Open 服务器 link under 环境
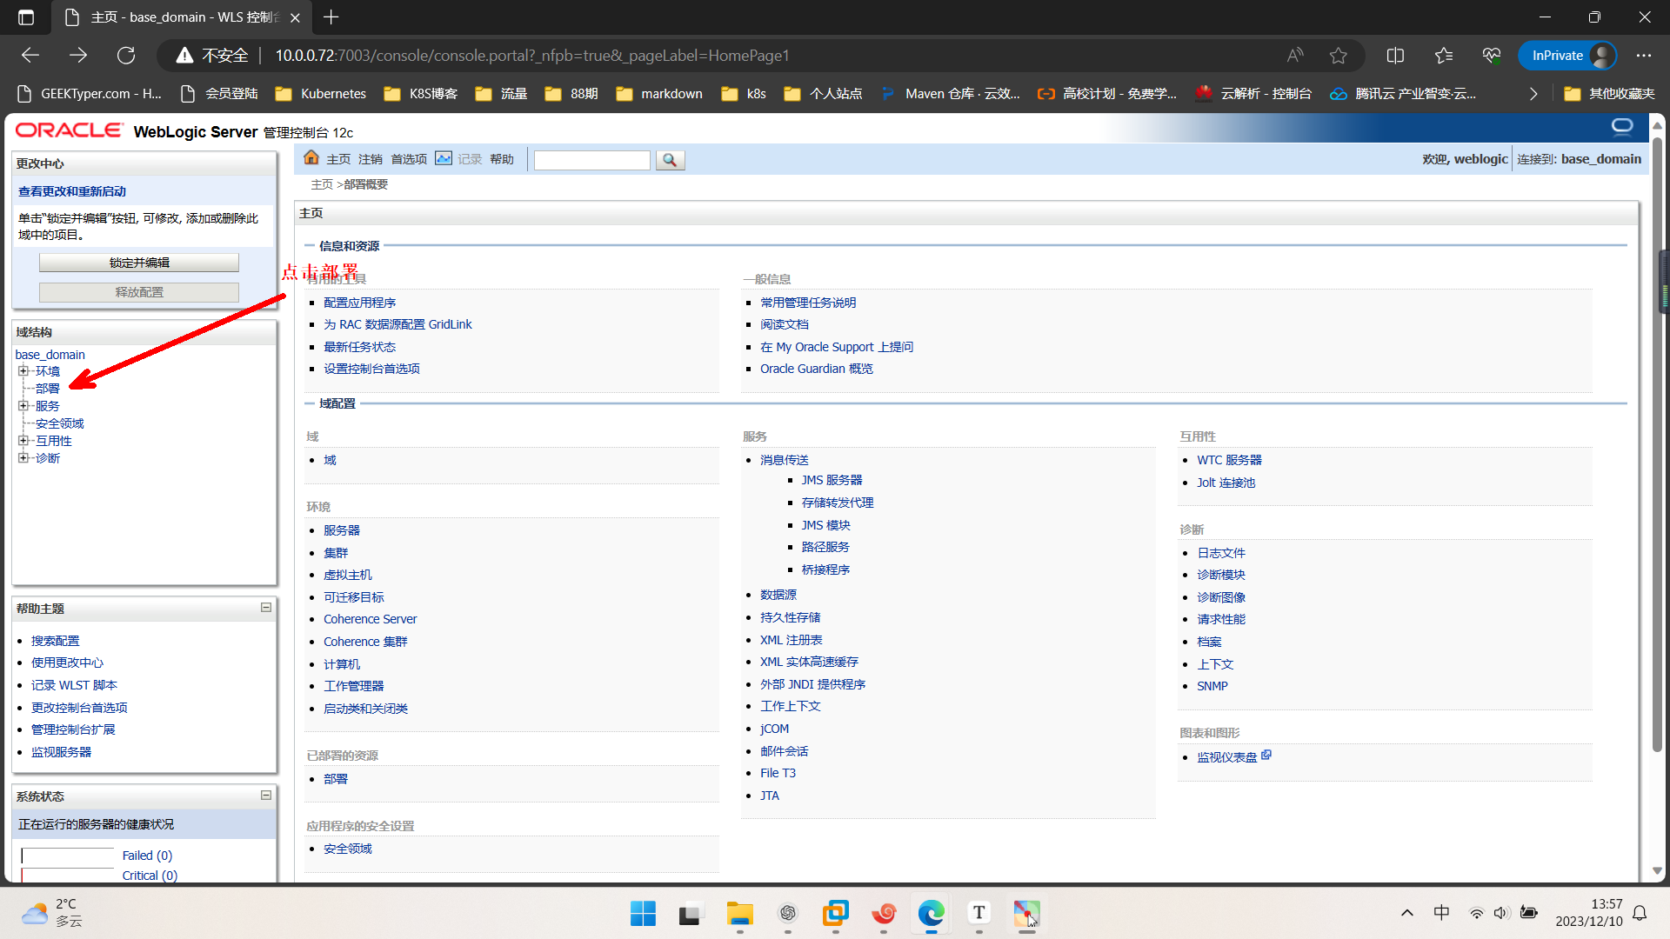 click(342, 530)
